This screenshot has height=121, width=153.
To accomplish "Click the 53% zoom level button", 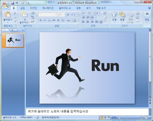I will 114,117.
